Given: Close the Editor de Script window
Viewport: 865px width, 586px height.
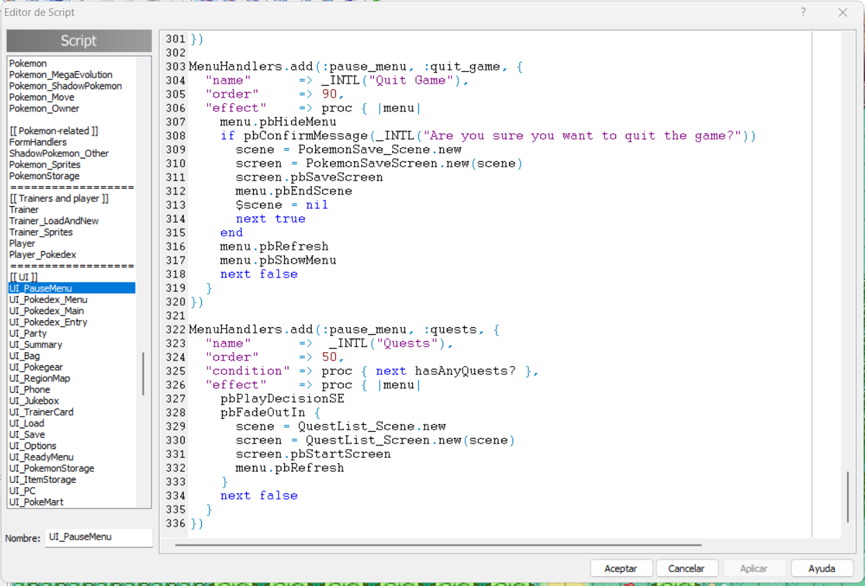Looking at the screenshot, I should [842, 12].
